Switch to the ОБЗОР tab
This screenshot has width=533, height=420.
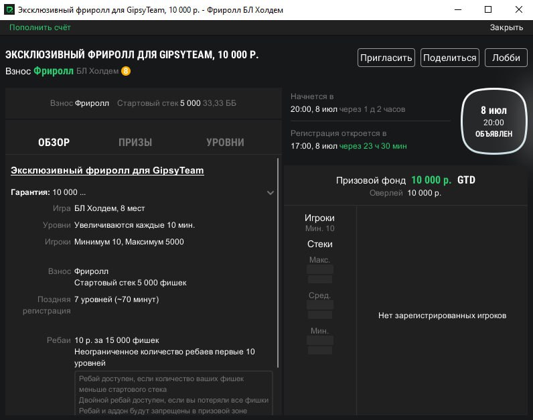54,142
